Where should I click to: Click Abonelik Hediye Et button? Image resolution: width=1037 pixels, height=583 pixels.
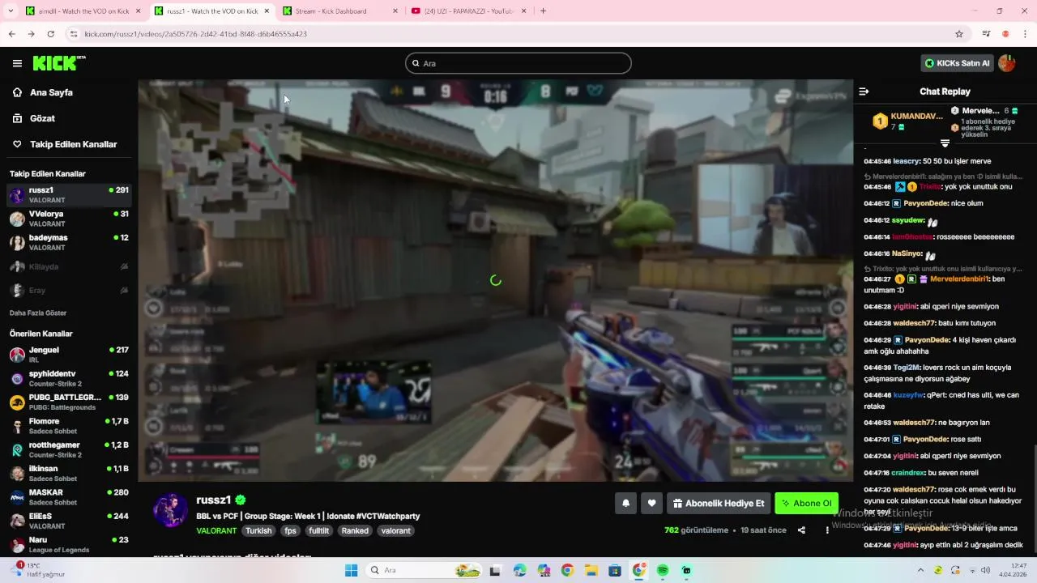(718, 504)
